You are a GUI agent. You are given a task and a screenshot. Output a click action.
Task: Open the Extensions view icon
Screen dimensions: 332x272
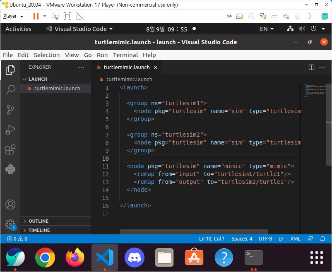pyautogui.click(x=10, y=149)
